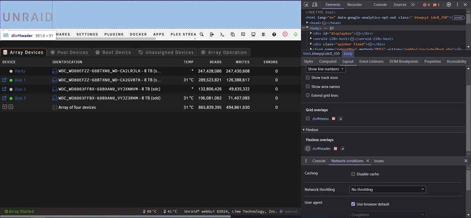Open drawer three-dot menu beside Console tab
The width and height of the screenshot is (471, 218).
306,161
